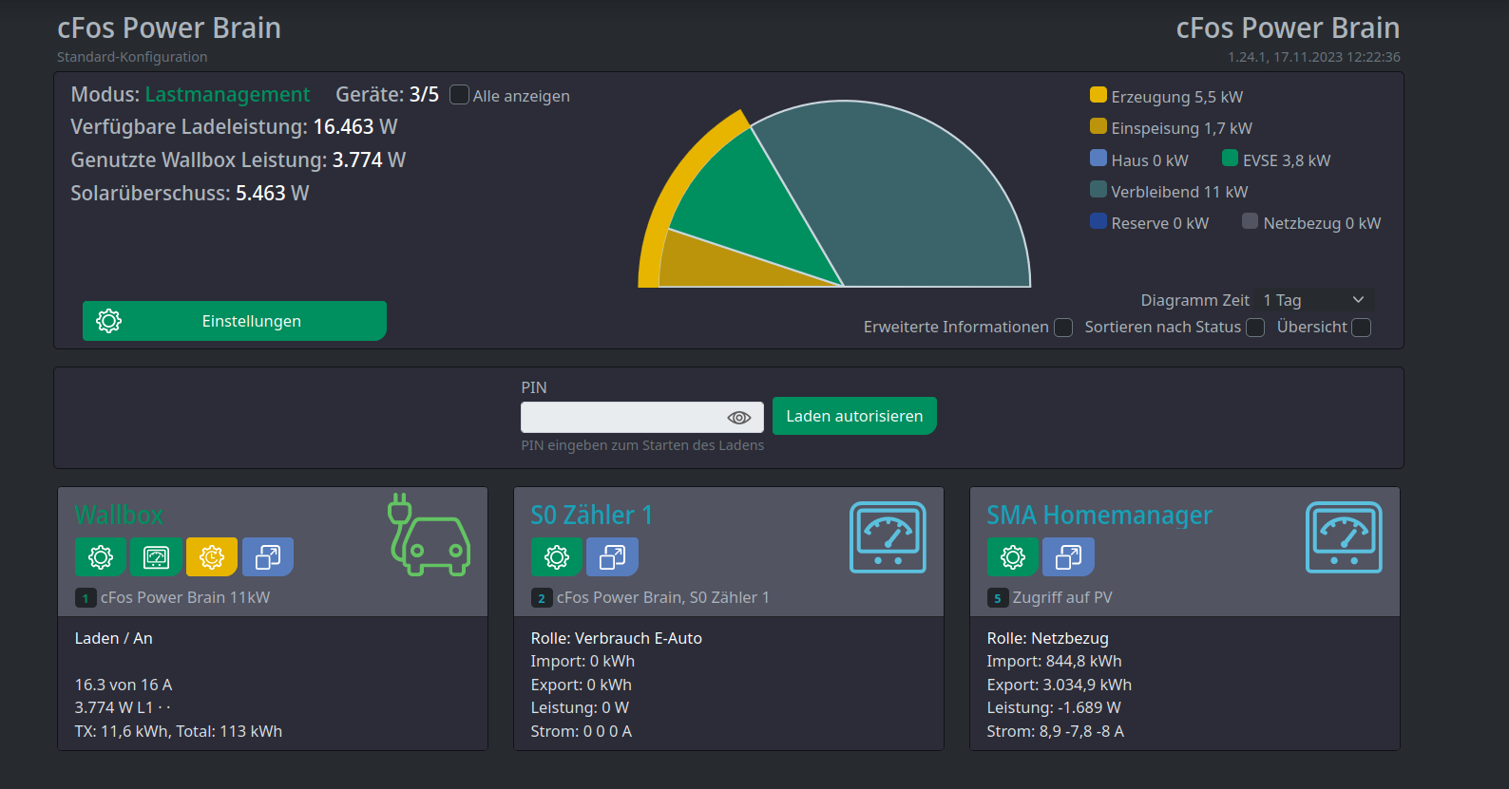Click device number 5 badge

click(x=998, y=598)
